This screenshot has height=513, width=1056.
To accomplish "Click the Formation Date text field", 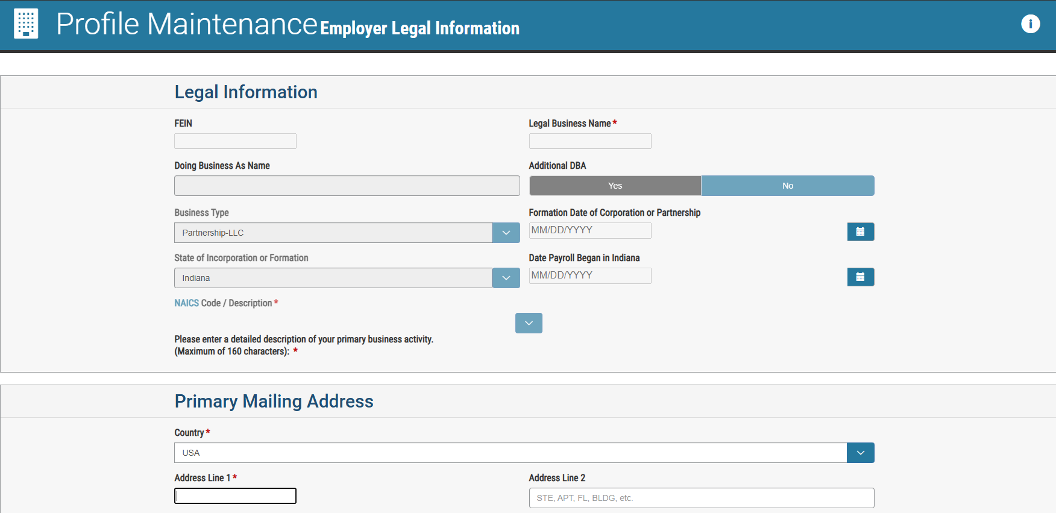I will 590,230.
